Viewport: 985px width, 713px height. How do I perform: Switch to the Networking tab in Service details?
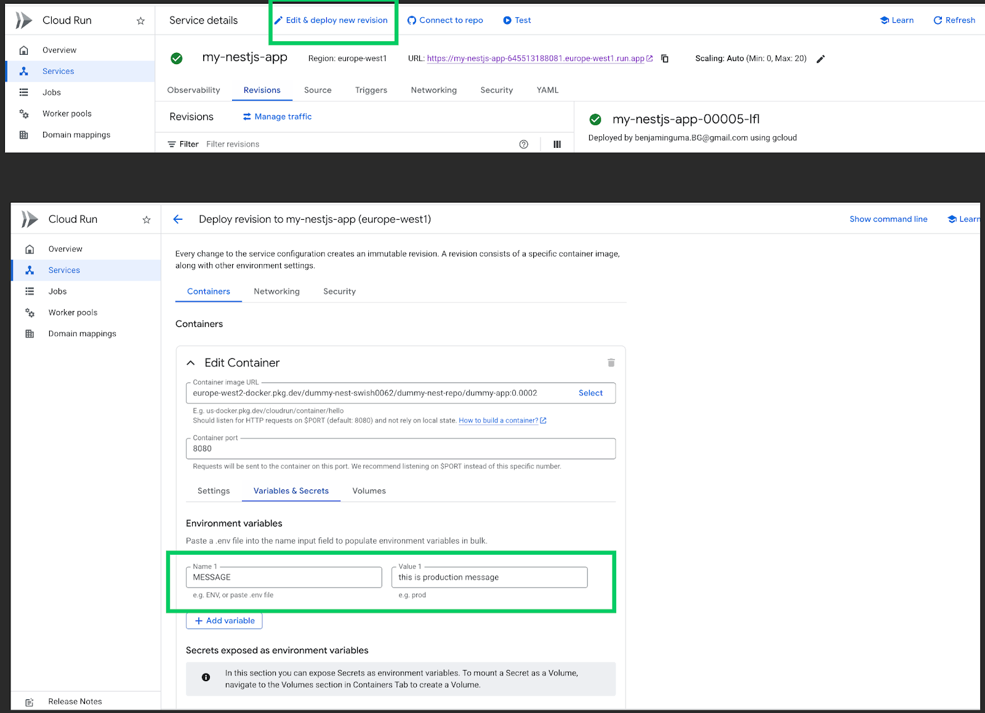pyautogui.click(x=434, y=90)
